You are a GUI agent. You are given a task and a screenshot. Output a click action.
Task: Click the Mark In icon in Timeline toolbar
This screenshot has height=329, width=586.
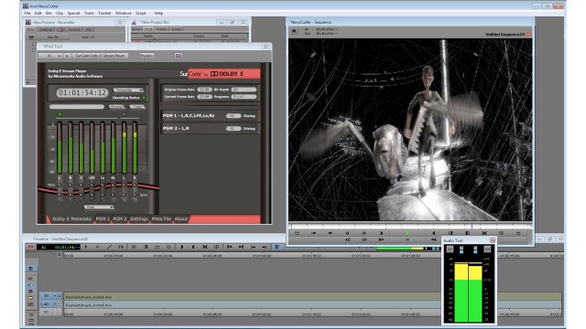[181, 247]
